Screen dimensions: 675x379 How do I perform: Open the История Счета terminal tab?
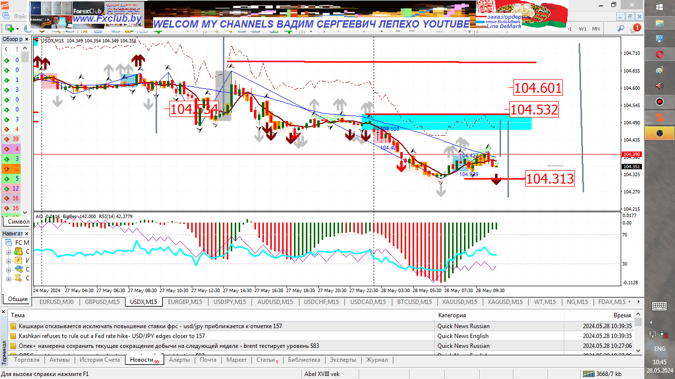pos(100,360)
